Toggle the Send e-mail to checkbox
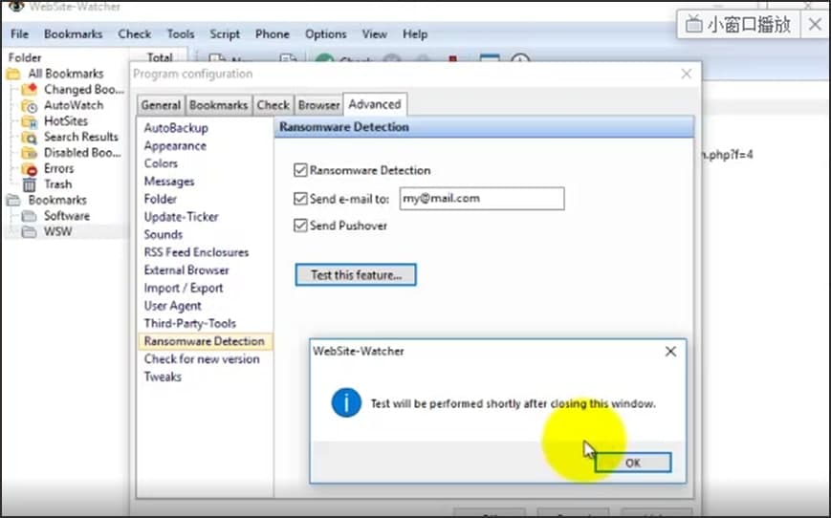Viewport: 831px width, 518px height. coord(300,199)
